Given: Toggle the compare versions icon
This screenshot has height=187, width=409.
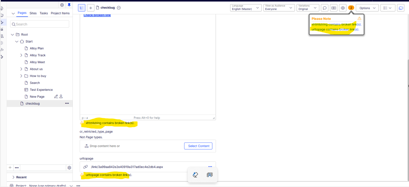Looking at the screenshot, I should [334, 8].
